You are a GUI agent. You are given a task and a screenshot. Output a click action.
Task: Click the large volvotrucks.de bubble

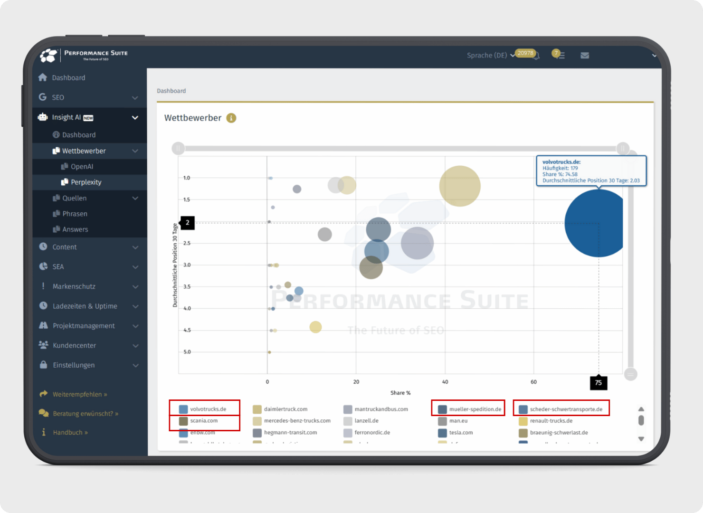tap(594, 223)
